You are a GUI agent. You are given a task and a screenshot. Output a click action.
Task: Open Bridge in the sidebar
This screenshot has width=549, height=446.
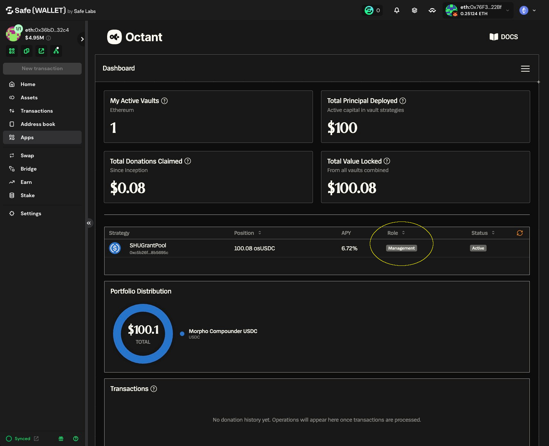(x=42, y=169)
